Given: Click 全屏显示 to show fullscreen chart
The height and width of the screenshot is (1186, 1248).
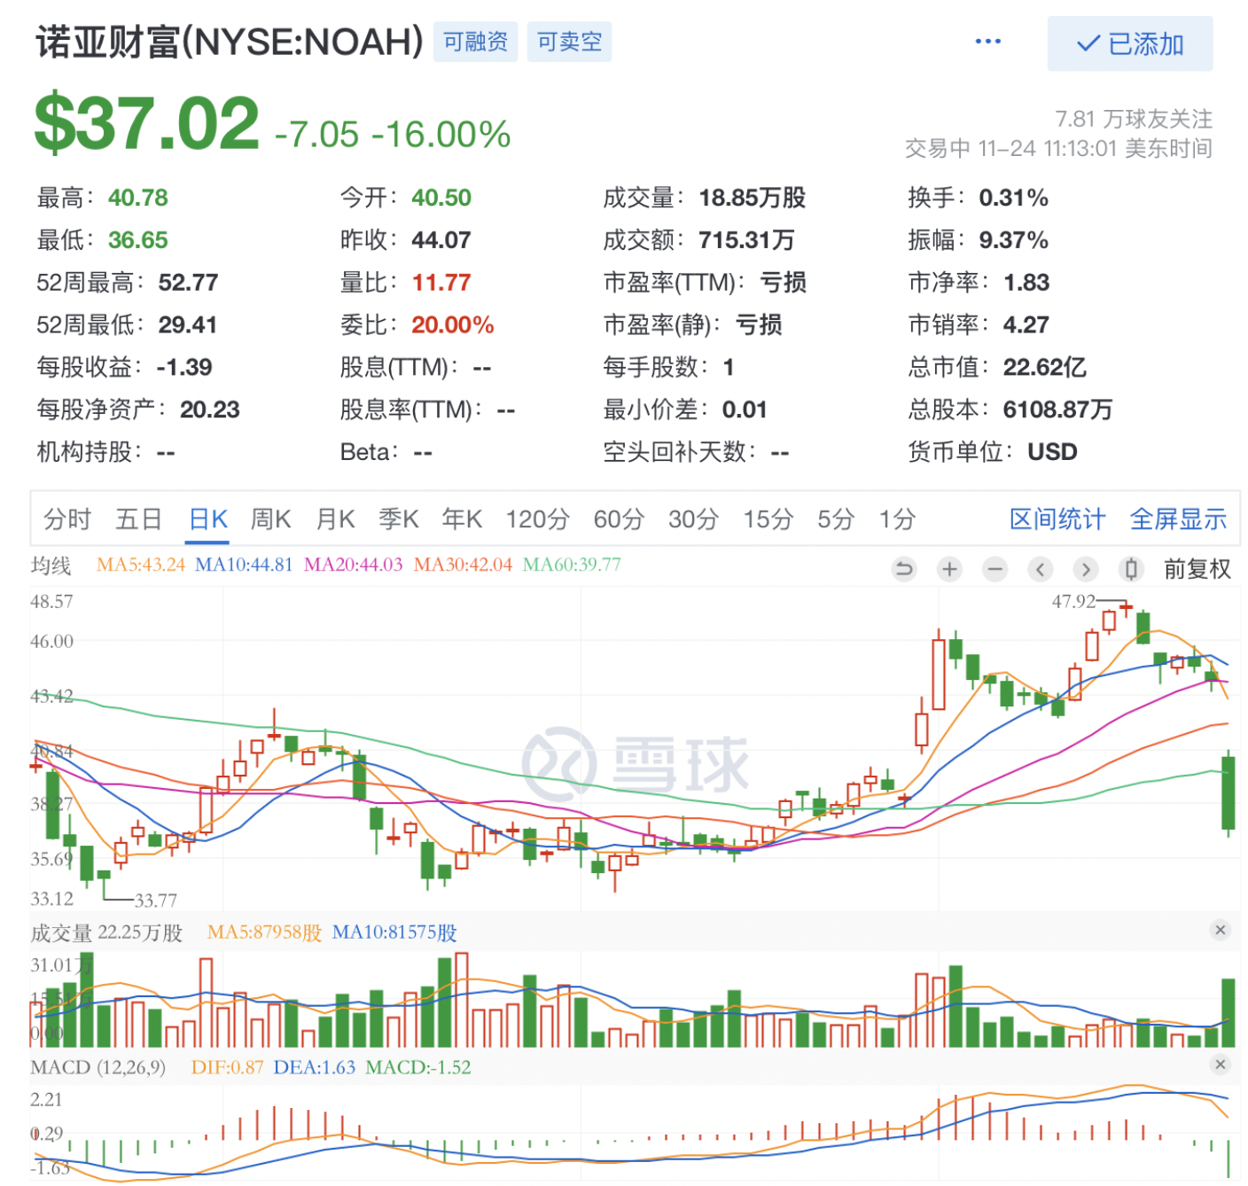Looking at the screenshot, I should (x=1178, y=519).
